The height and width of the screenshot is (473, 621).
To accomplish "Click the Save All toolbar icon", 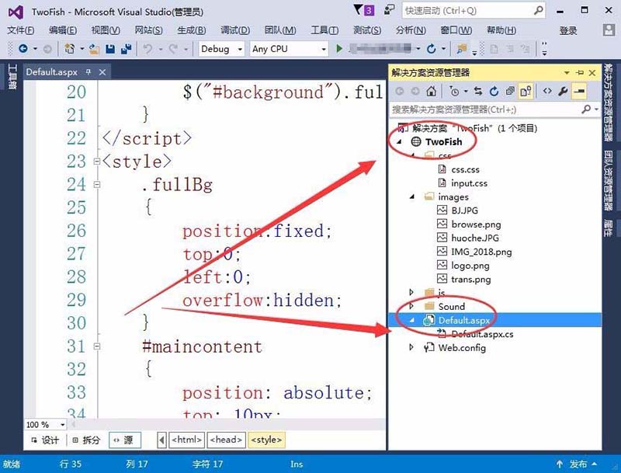I will click(x=126, y=49).
